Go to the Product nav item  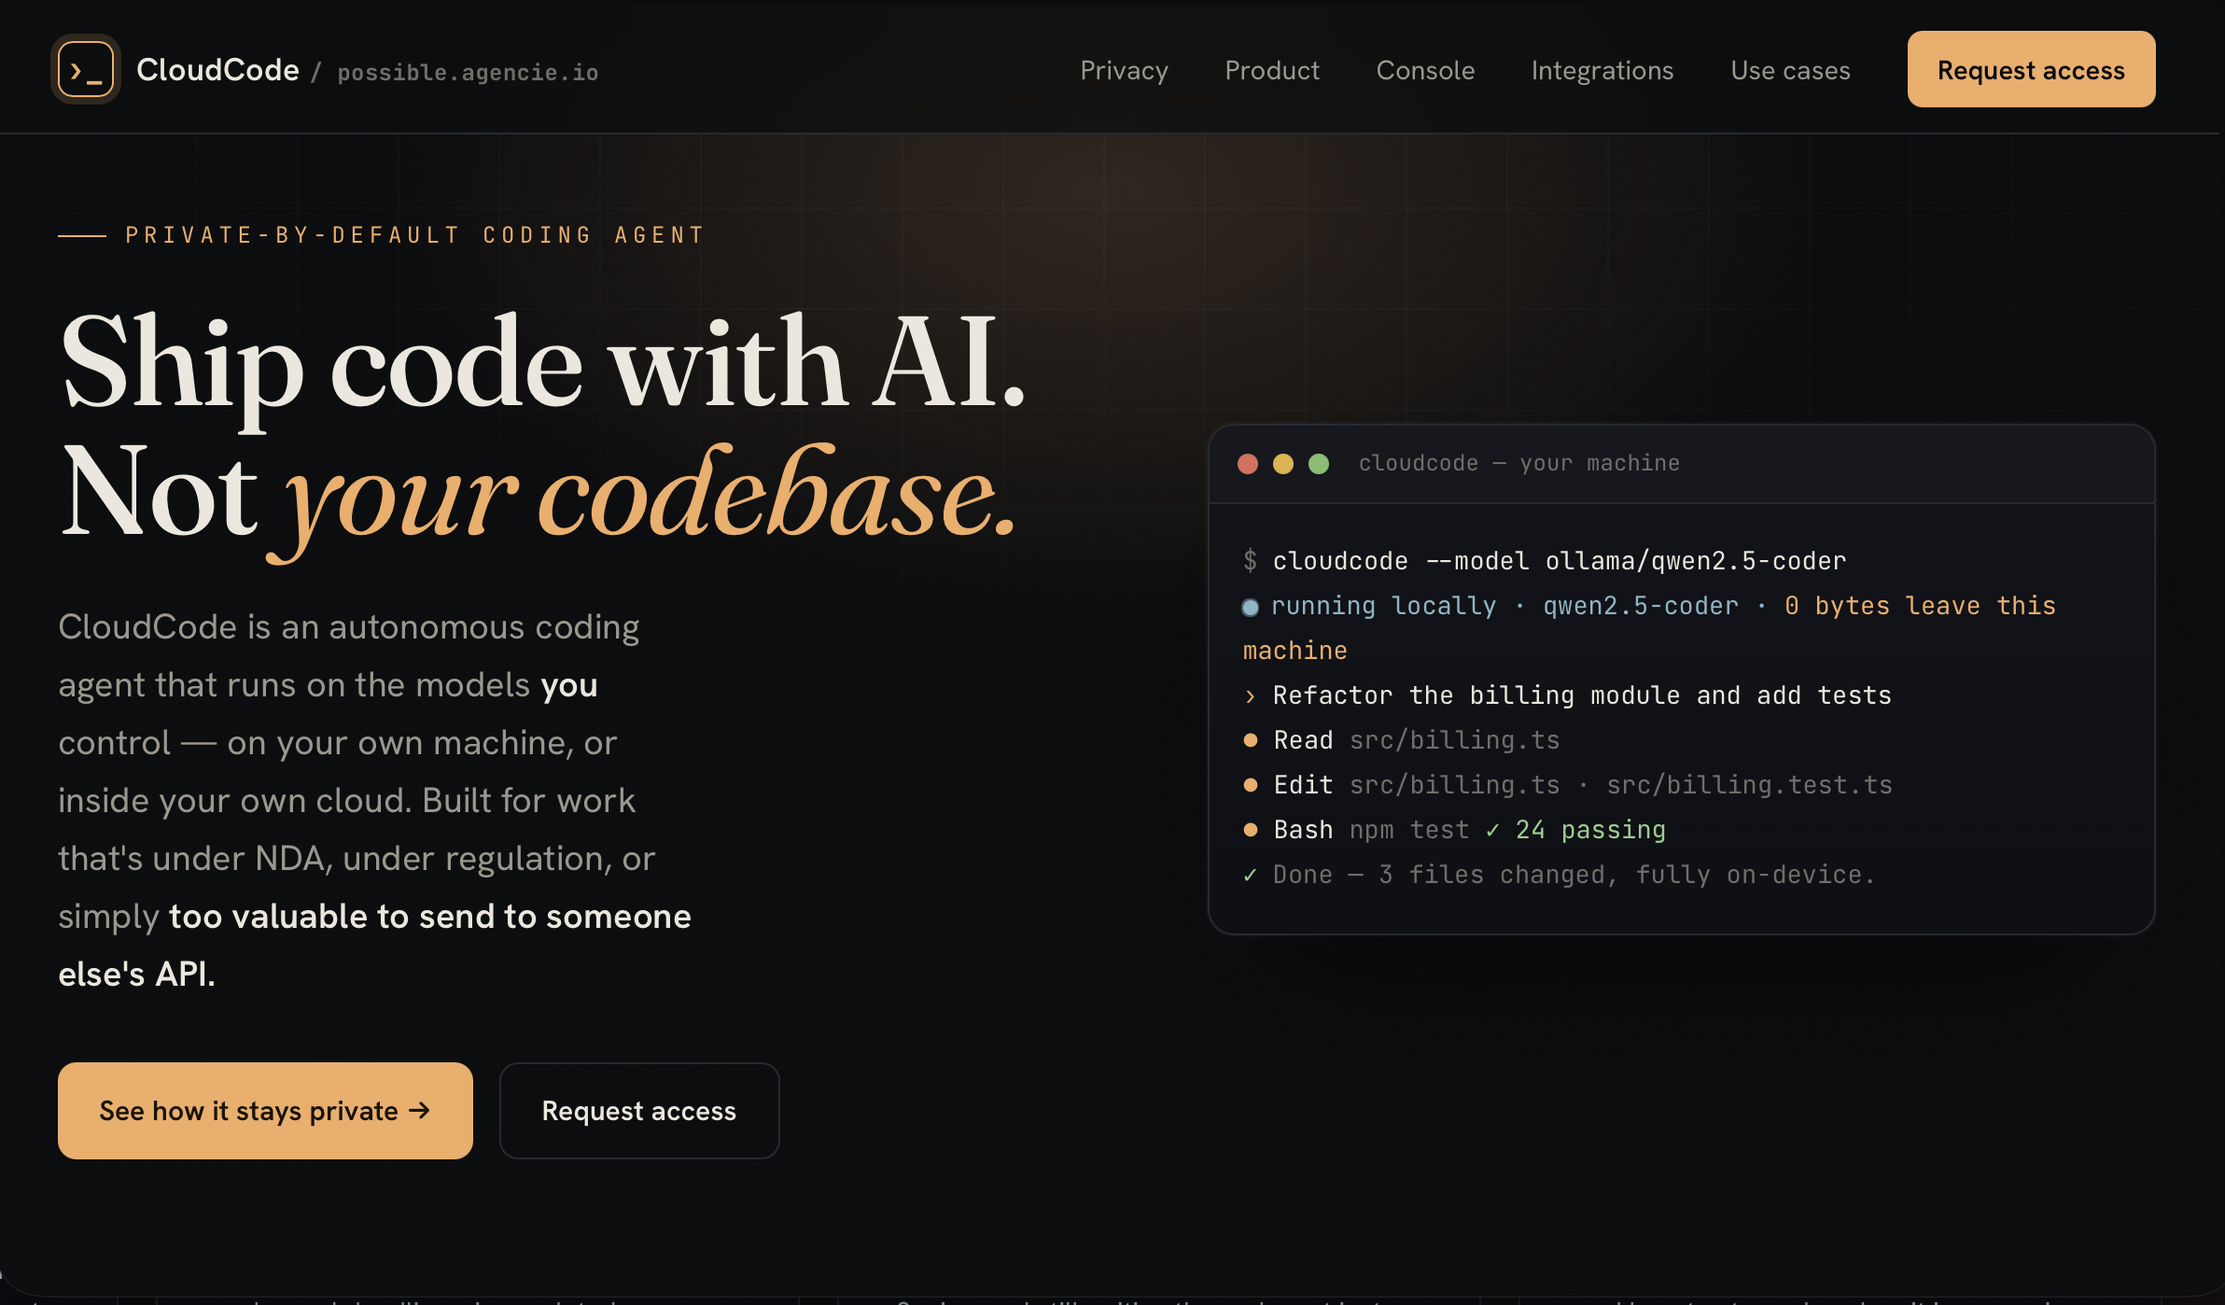1272,70
